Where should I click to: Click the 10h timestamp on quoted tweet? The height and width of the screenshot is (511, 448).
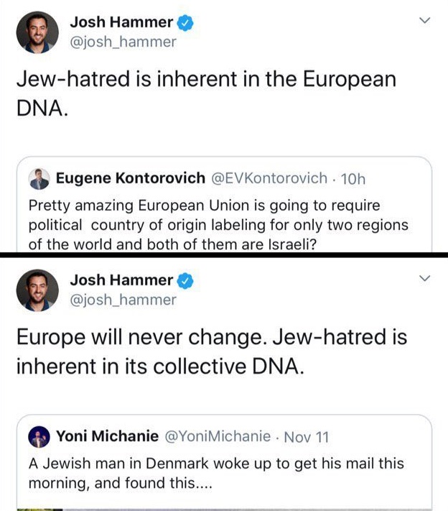[353, 179]
